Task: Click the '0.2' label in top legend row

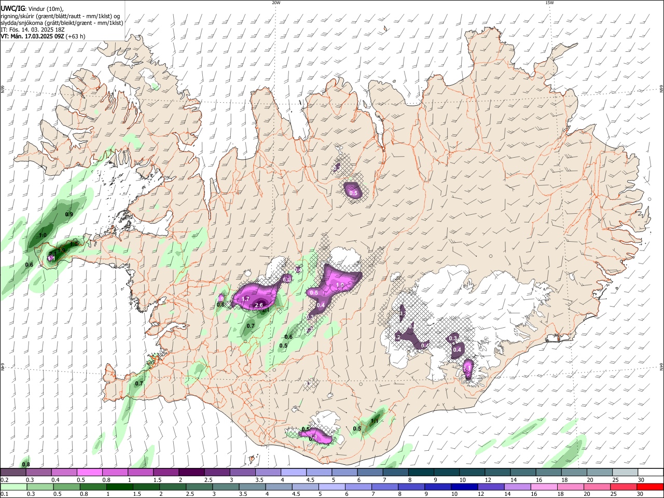Action: (4, 480)
